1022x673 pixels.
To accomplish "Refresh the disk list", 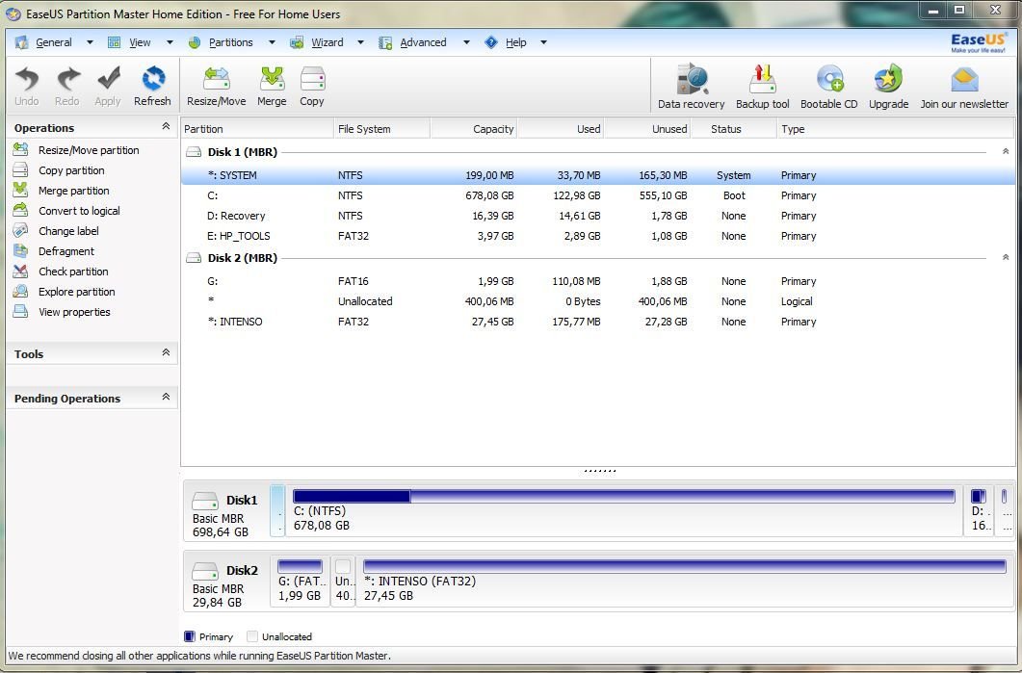I will pyautogui.click(x=153, y=79).
